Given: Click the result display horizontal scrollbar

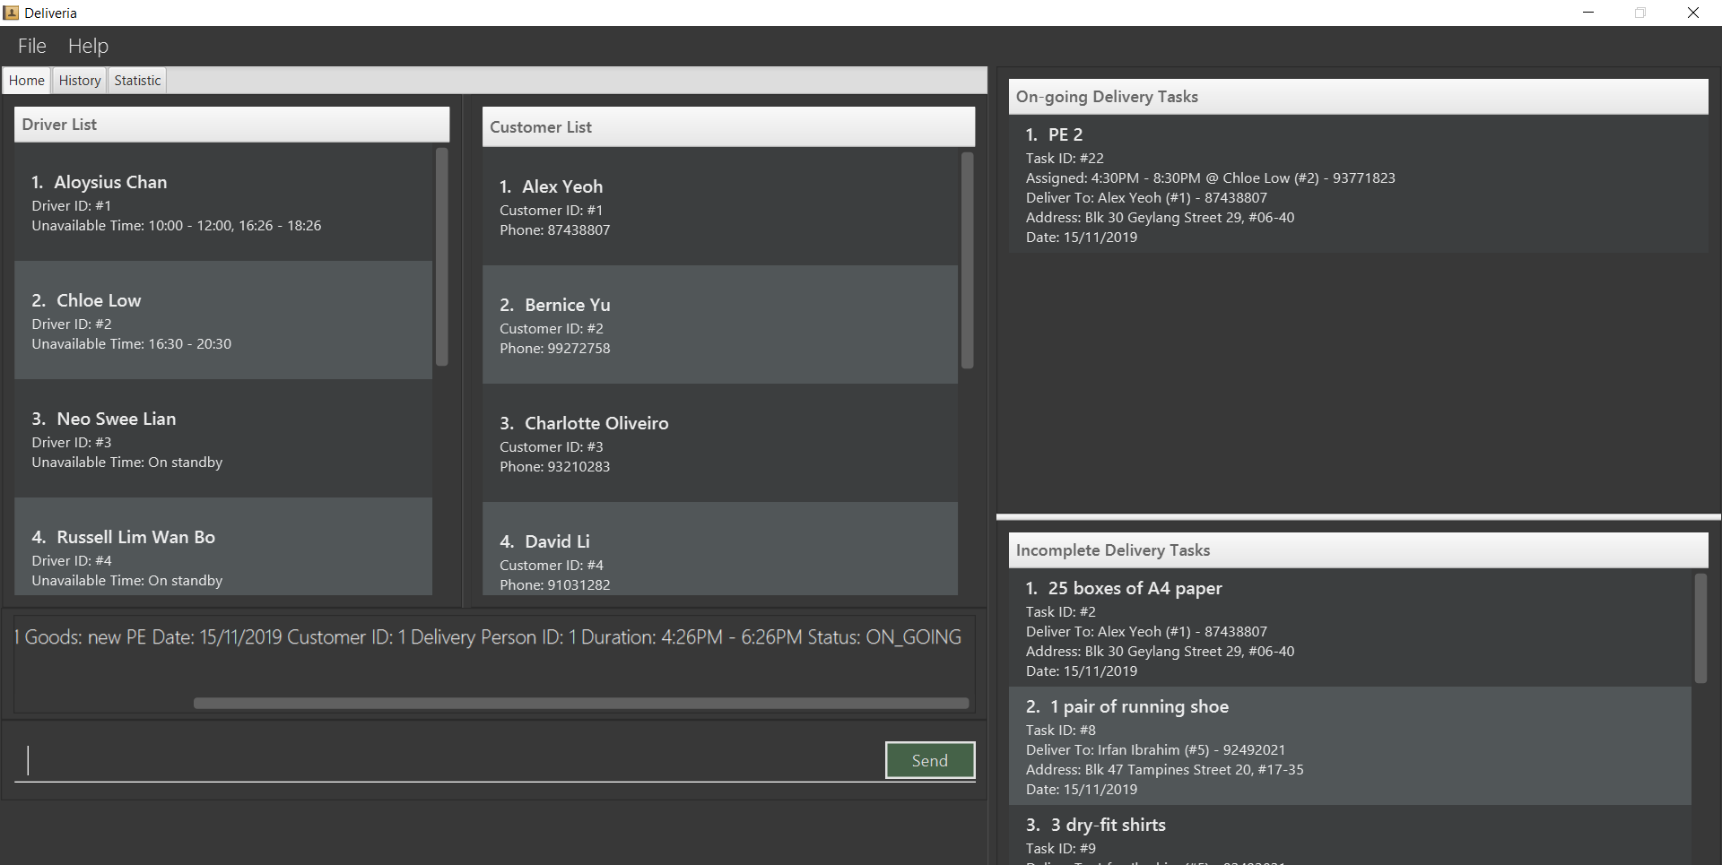Looking at the screenshot, I should pos(581,704).
